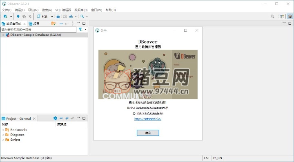Viewport: 294px width, 162px height.
Task: Open the 编辑(E) menu
Action: point(20,10)
